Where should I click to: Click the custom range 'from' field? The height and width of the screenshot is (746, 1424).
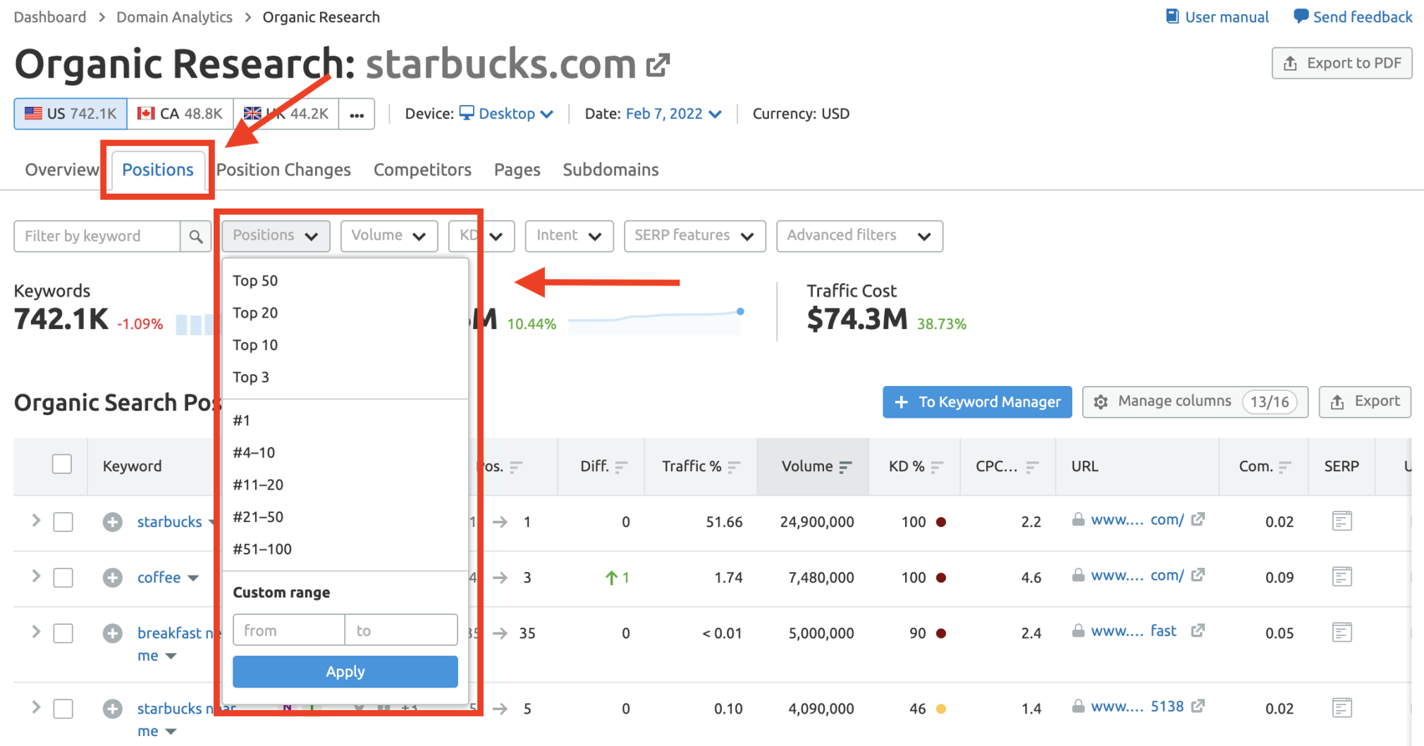pos(289,630)
